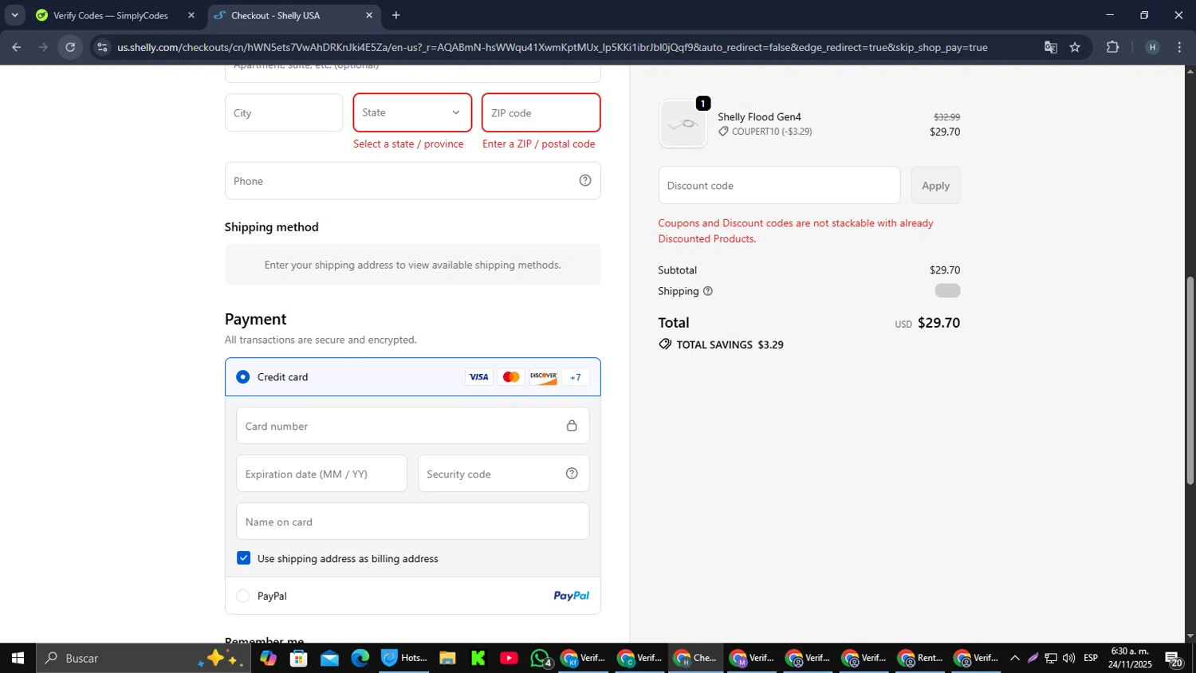Close the Checkout Shelly USA tab

coord(369,15)
